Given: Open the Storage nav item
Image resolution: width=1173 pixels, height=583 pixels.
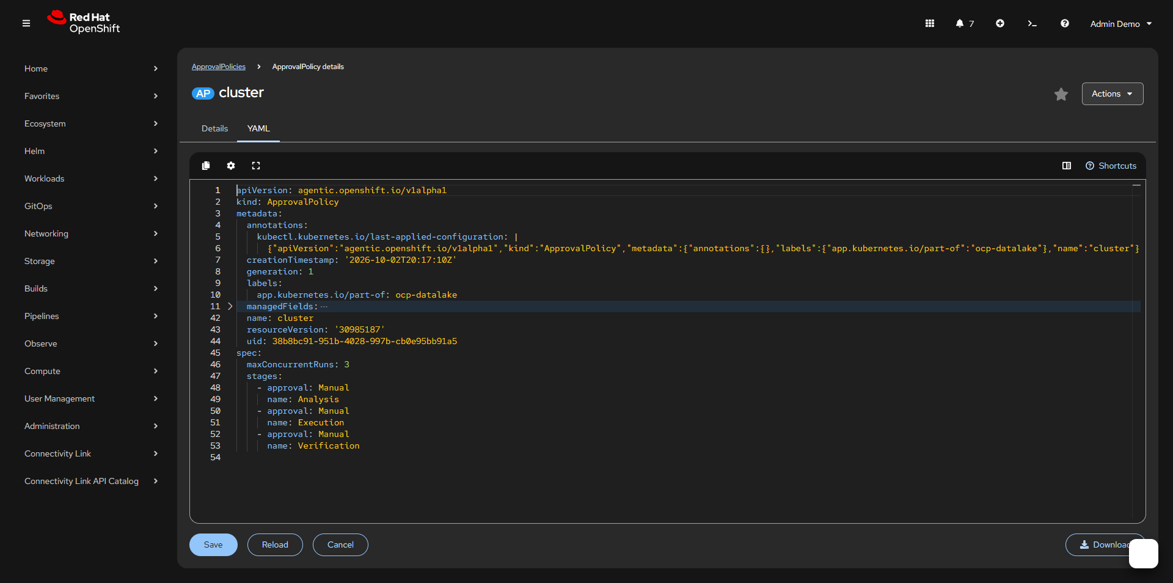Looking at the screenshot, I should [x=91, y=261].
